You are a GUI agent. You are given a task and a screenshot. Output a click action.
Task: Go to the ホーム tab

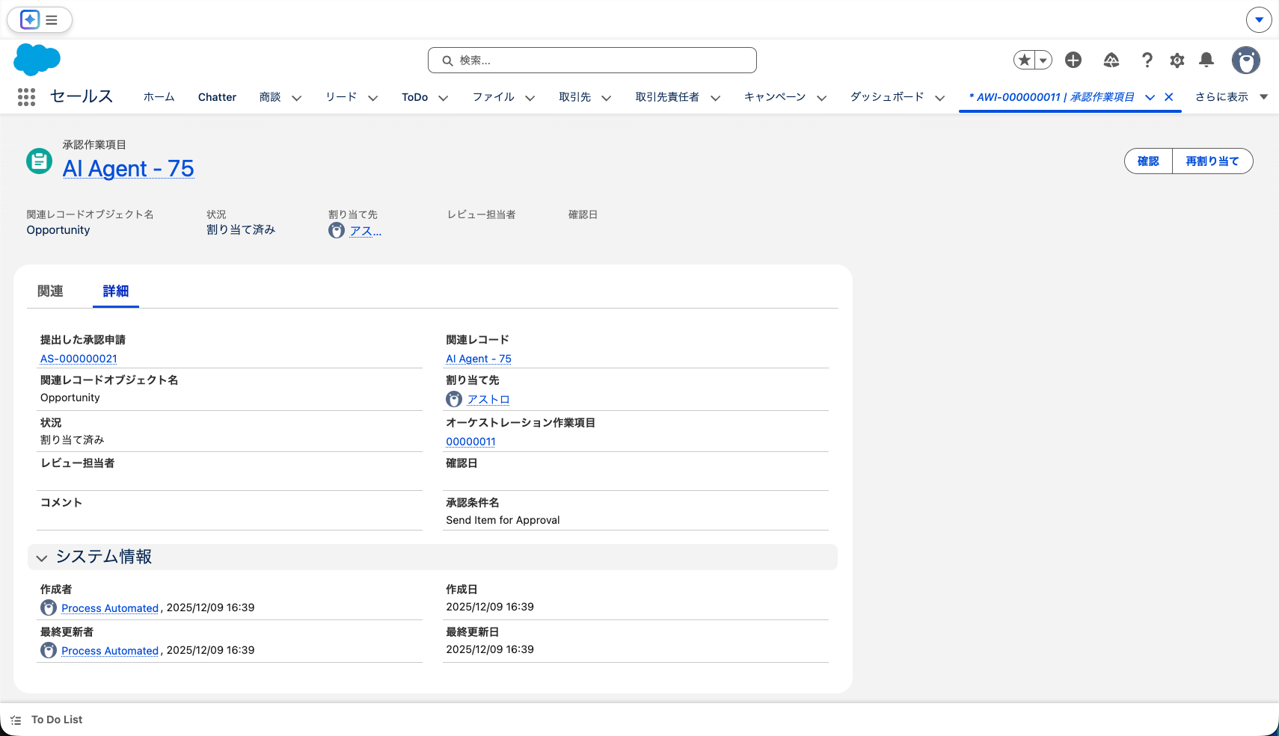point(159,97)
